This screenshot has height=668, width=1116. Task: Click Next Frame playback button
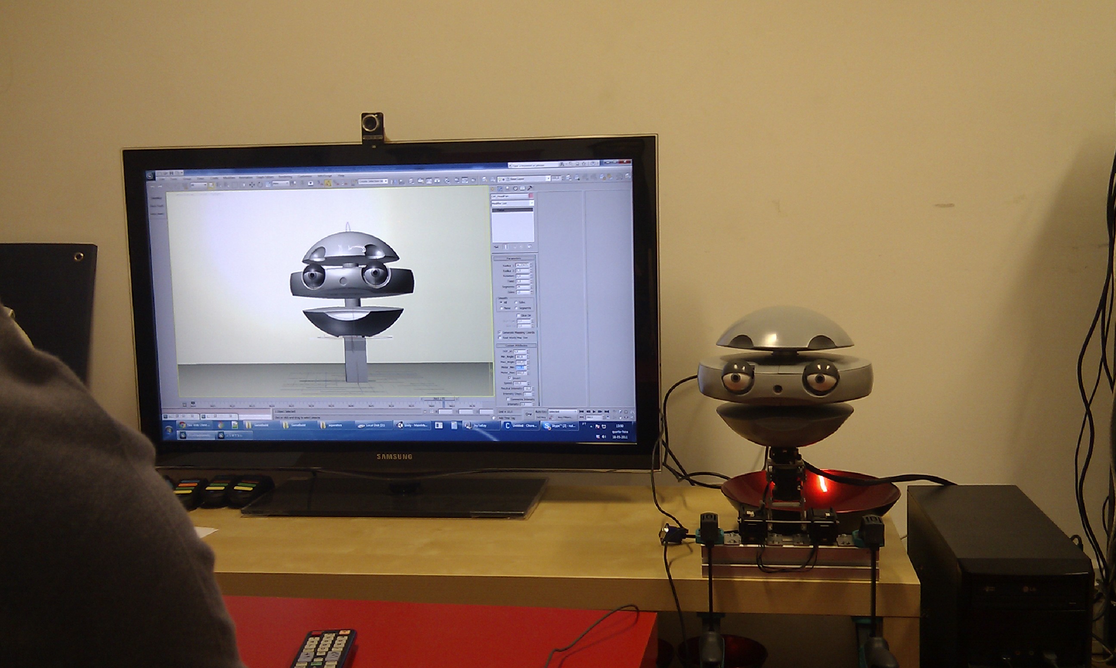[600, 411]
